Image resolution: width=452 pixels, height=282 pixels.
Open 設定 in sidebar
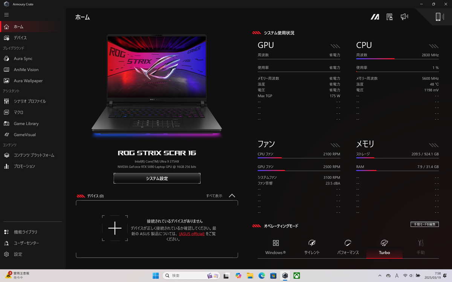(x=33, y=254)
